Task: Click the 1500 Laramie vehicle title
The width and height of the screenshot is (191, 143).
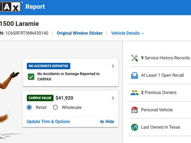Action: (x=19, y=24)
